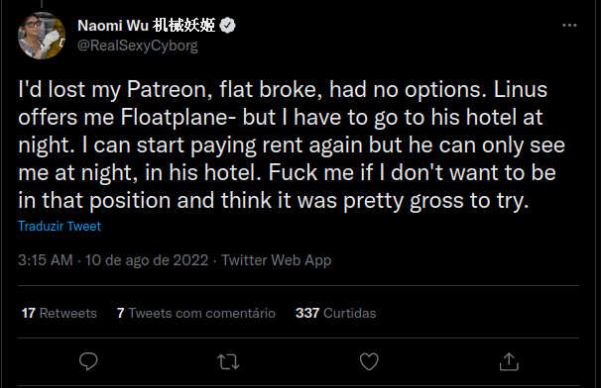Click the retweet arrows icon
This screenshot has height=388, width=601.
coord(228,361)
